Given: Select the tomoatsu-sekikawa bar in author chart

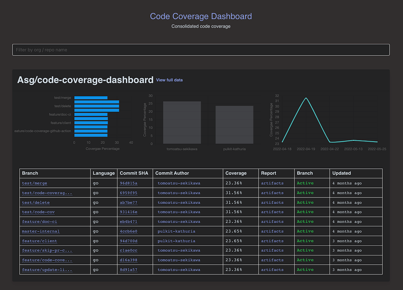Looking at the screenshot, I should (182, 122).
